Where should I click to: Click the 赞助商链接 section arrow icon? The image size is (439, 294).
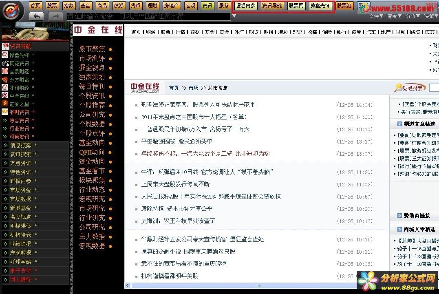(x=399, y=215)
